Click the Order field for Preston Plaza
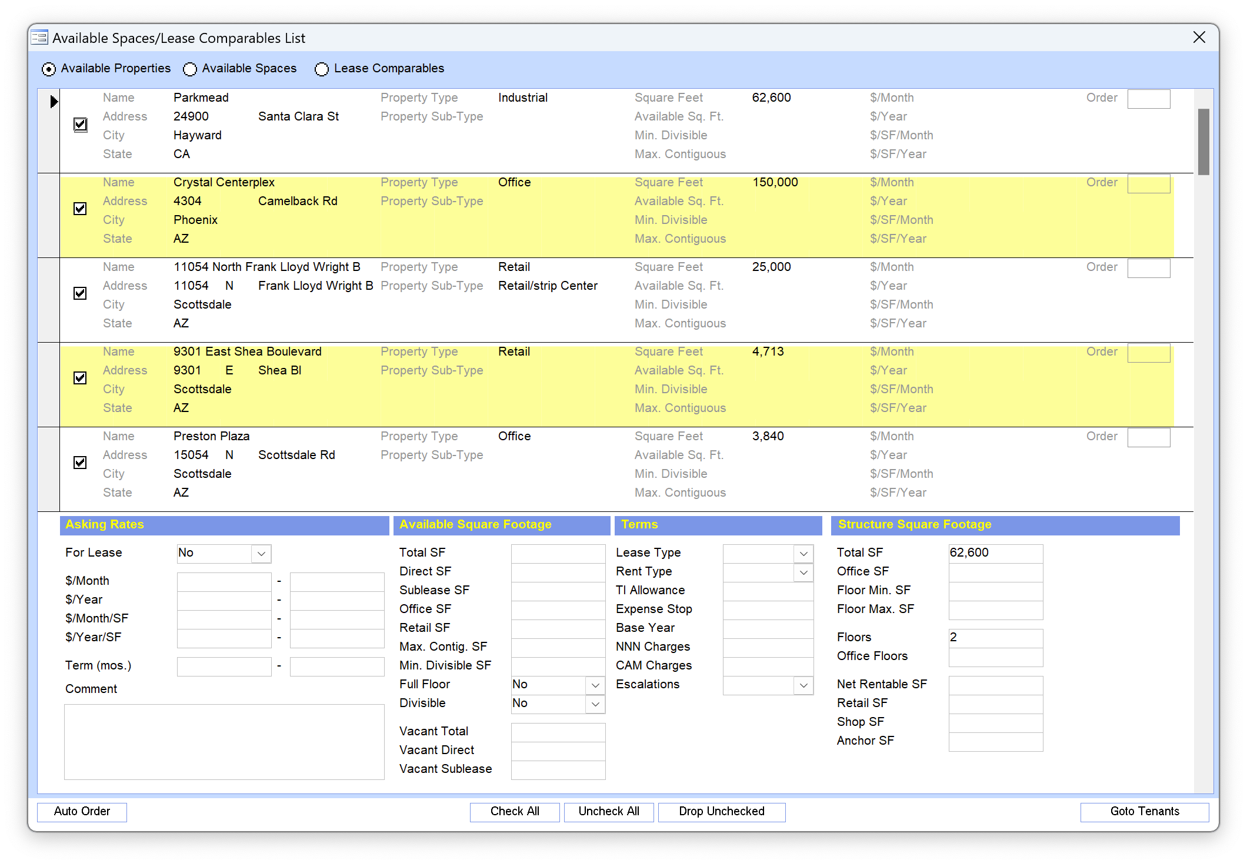The image size is (1247, 864). coord(1149,437)
